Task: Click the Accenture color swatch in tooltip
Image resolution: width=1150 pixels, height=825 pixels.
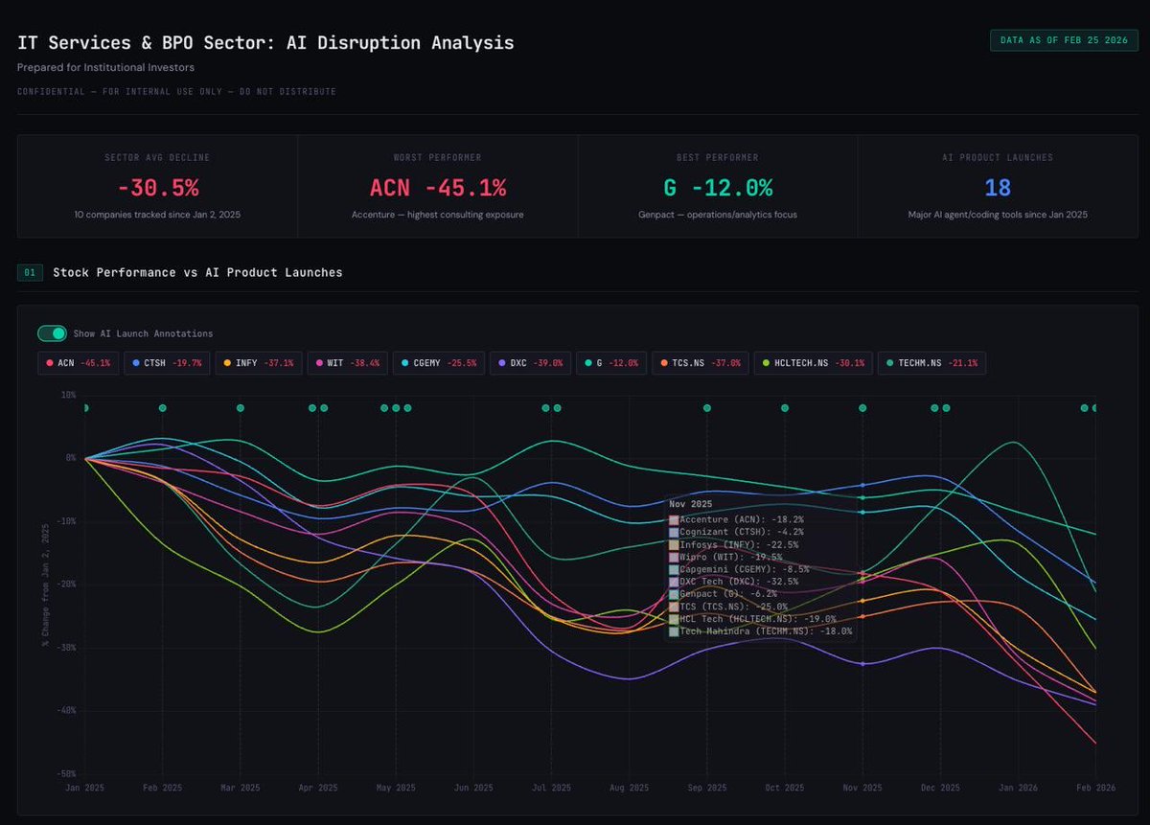Action: coord(674,520)
